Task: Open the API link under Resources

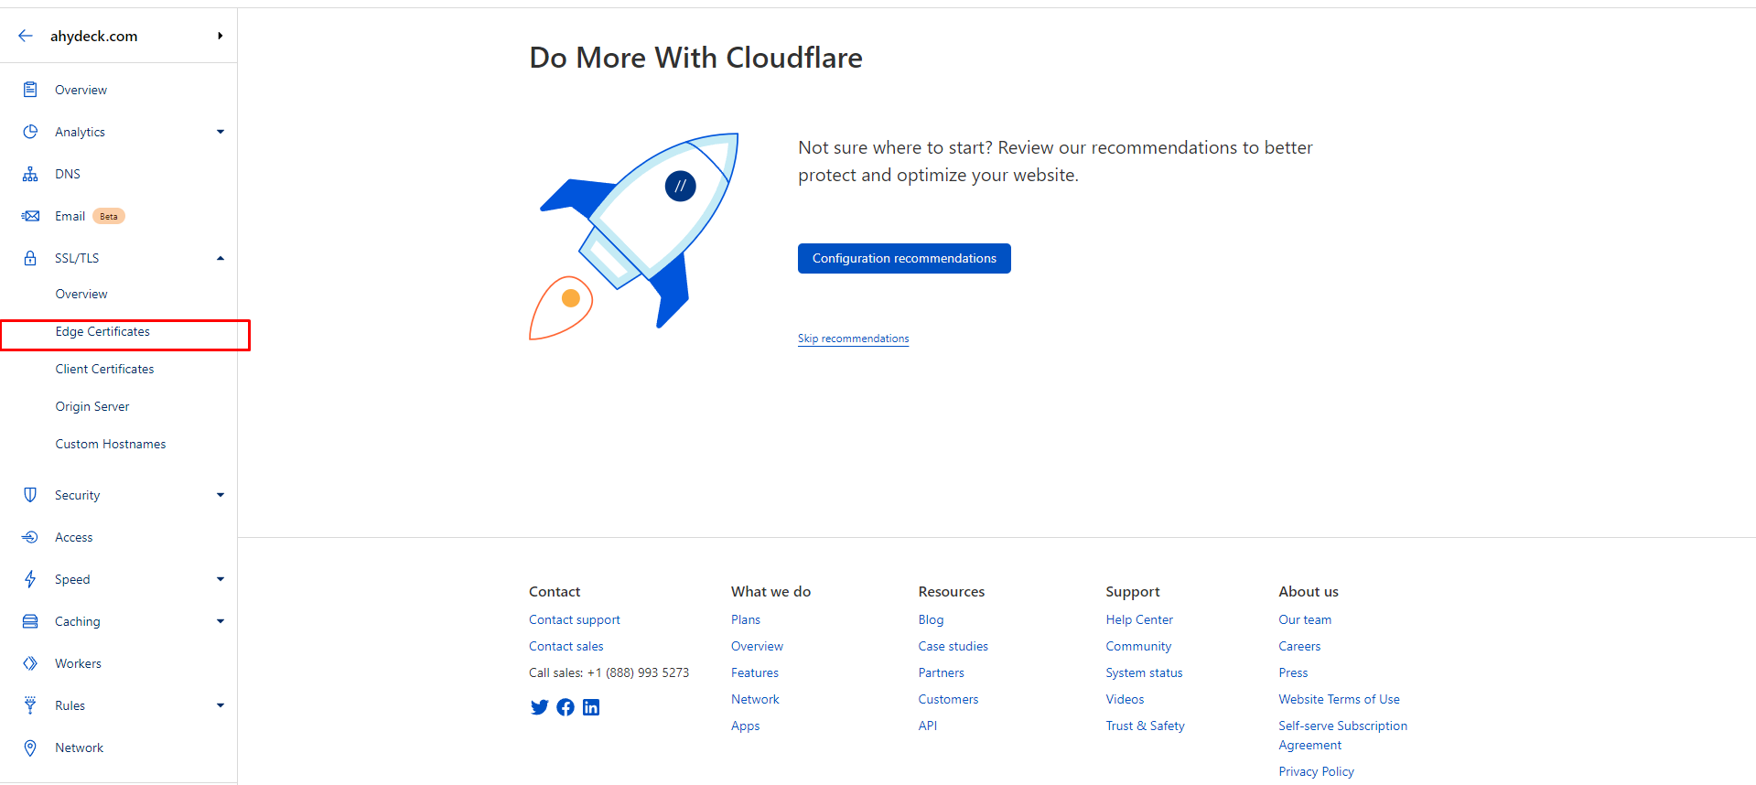Action: [928, 726]
